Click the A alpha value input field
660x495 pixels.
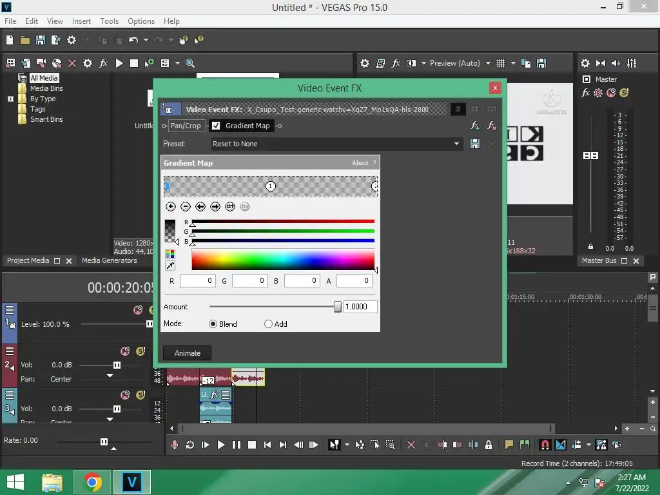pos(354,281)
